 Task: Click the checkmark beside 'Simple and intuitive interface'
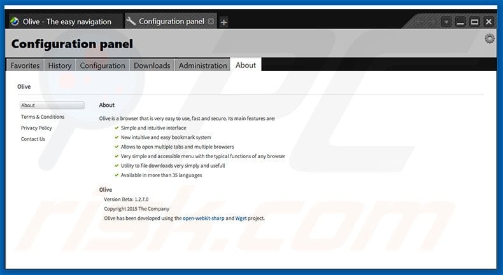pyautogui.click(x=117, y=128)
